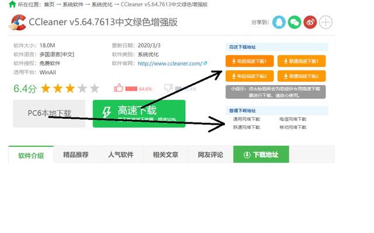Share to WeChat via green icon

(x=295, y=22)
